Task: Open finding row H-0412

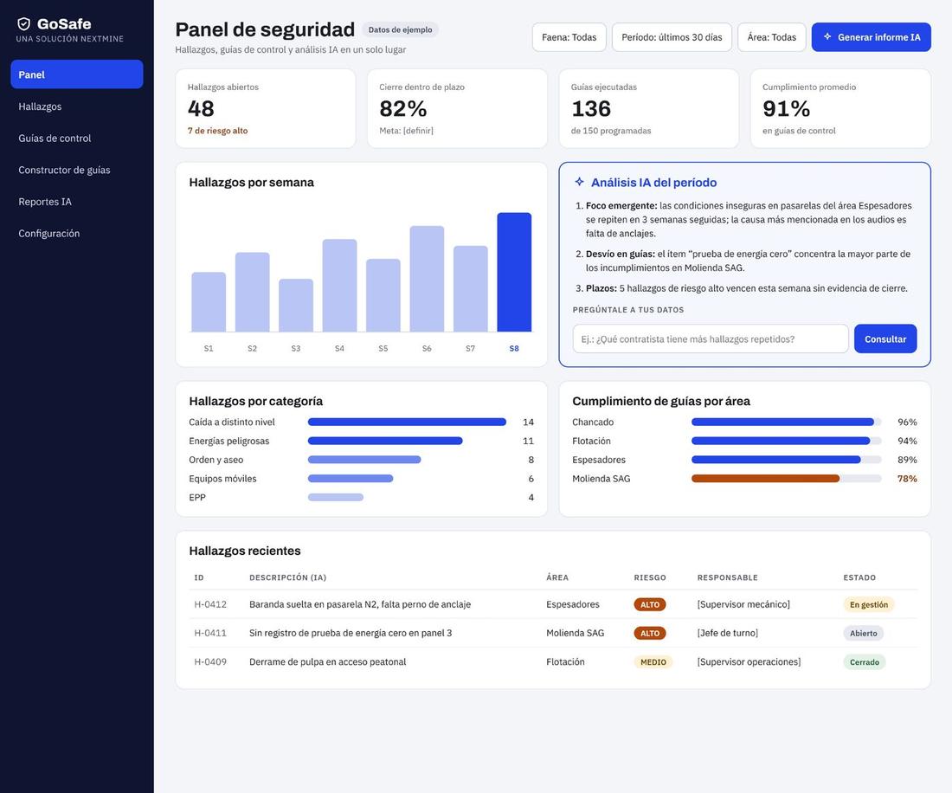Action: click(x=552, y=604)
